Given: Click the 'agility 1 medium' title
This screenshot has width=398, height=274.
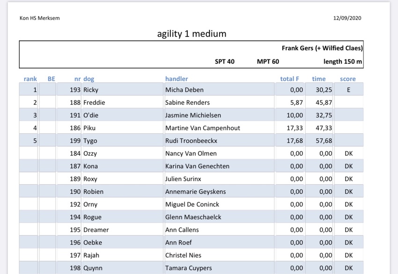Looking at the screenshot, I should 192,34.
